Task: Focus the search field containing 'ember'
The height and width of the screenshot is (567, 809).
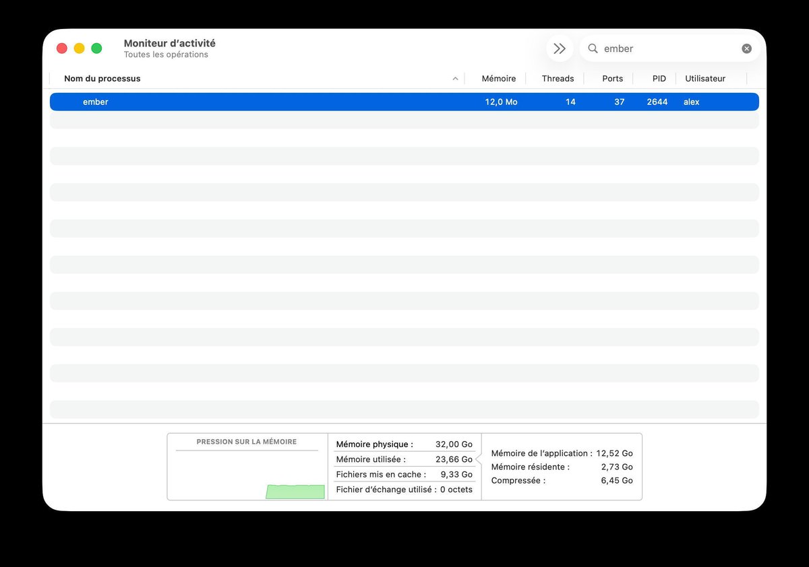Action: [669, 48]
